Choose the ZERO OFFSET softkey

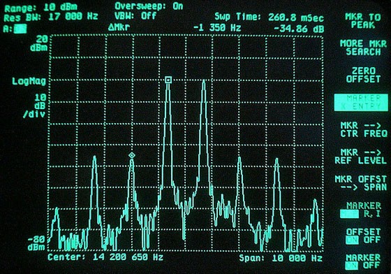(x=363, y=75)
